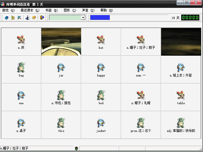Pick the green turtle tile labeled bed
The image size is (203, 152).
[x=101, y=97]
